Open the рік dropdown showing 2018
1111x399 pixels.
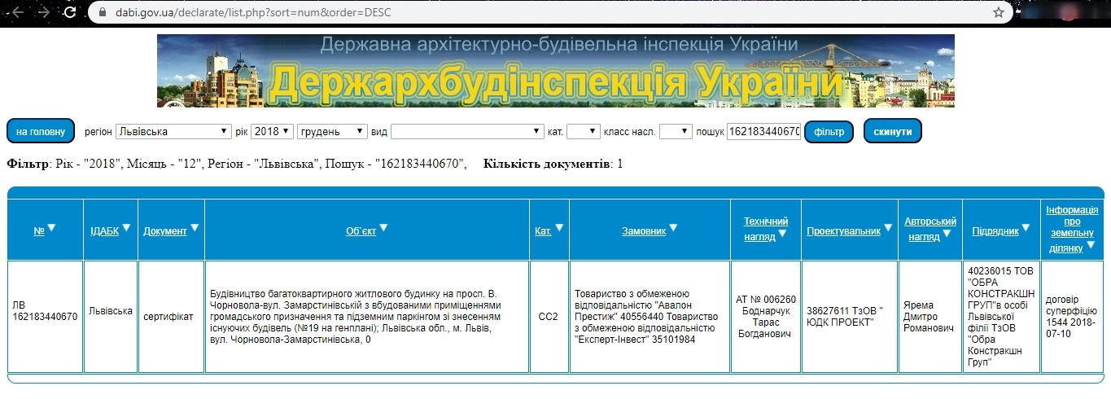tap(273, 131)
